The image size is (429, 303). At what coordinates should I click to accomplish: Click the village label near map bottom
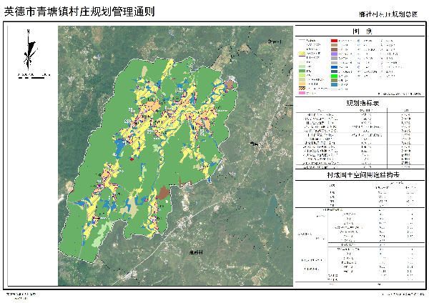pos(196,252)
